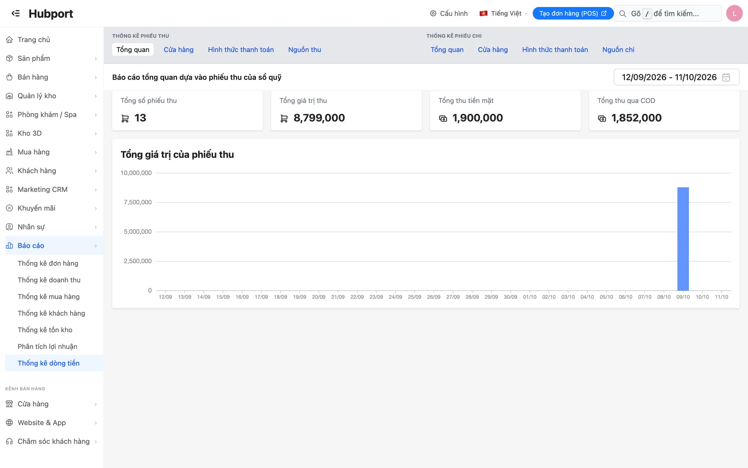Click the search input field
The height and width of the screenshot is (468, 748).
click(668, 13)
